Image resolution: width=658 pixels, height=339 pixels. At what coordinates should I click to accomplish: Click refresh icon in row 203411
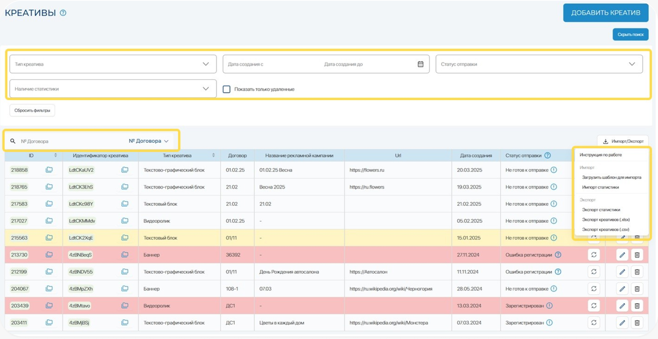coord(594,322)
